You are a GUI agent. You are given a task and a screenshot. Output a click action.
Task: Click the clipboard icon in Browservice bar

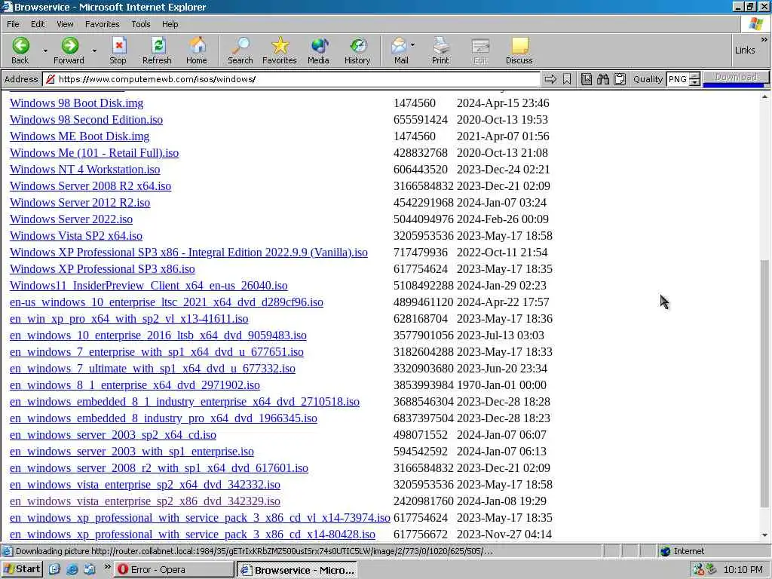pos(620,78)
